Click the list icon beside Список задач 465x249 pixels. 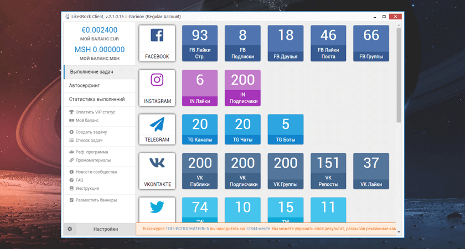pos(71,140)
